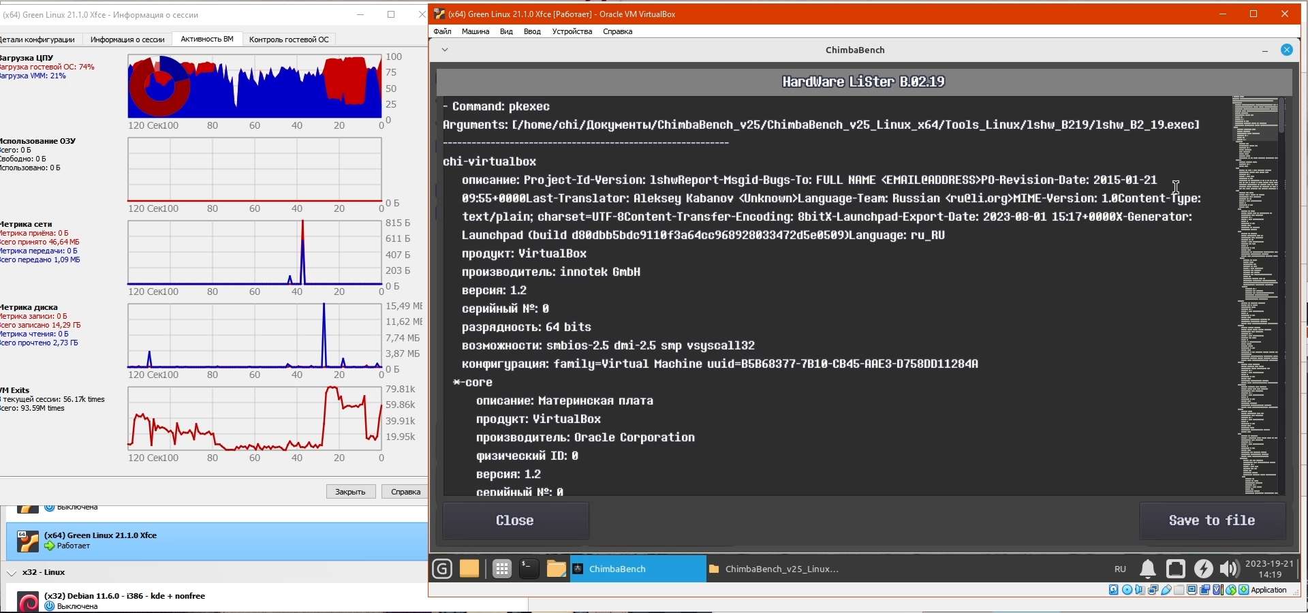Screen dimensions: 1308x613
Task: Open the Вид menu
Action: click(x=506, y=31)
